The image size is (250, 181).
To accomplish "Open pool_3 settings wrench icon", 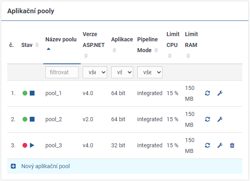I will (x=220, y=145).
